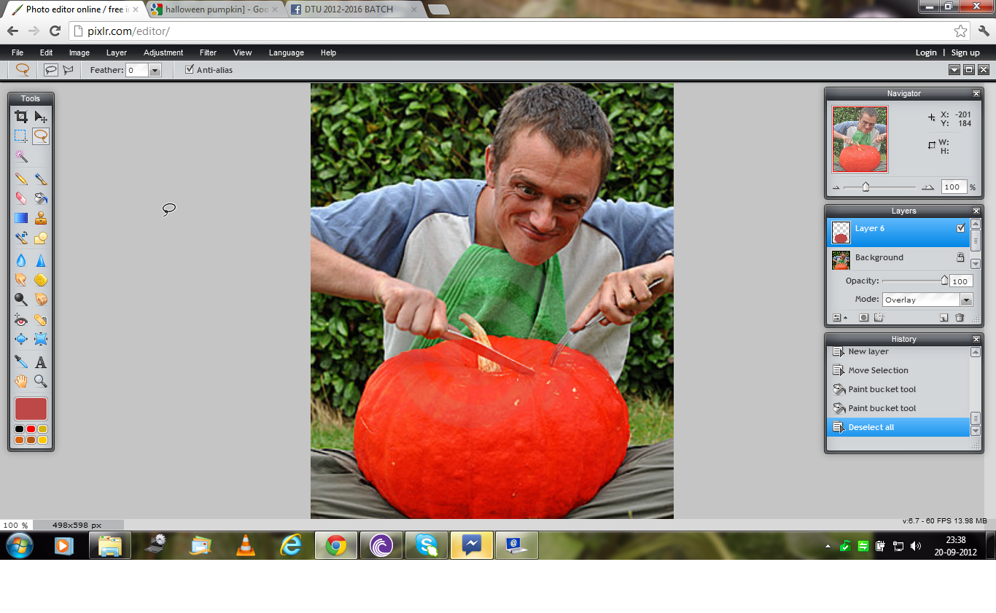Select the Eraser tool
This screenshot has width=996, height=613.
tap(21, 198)
